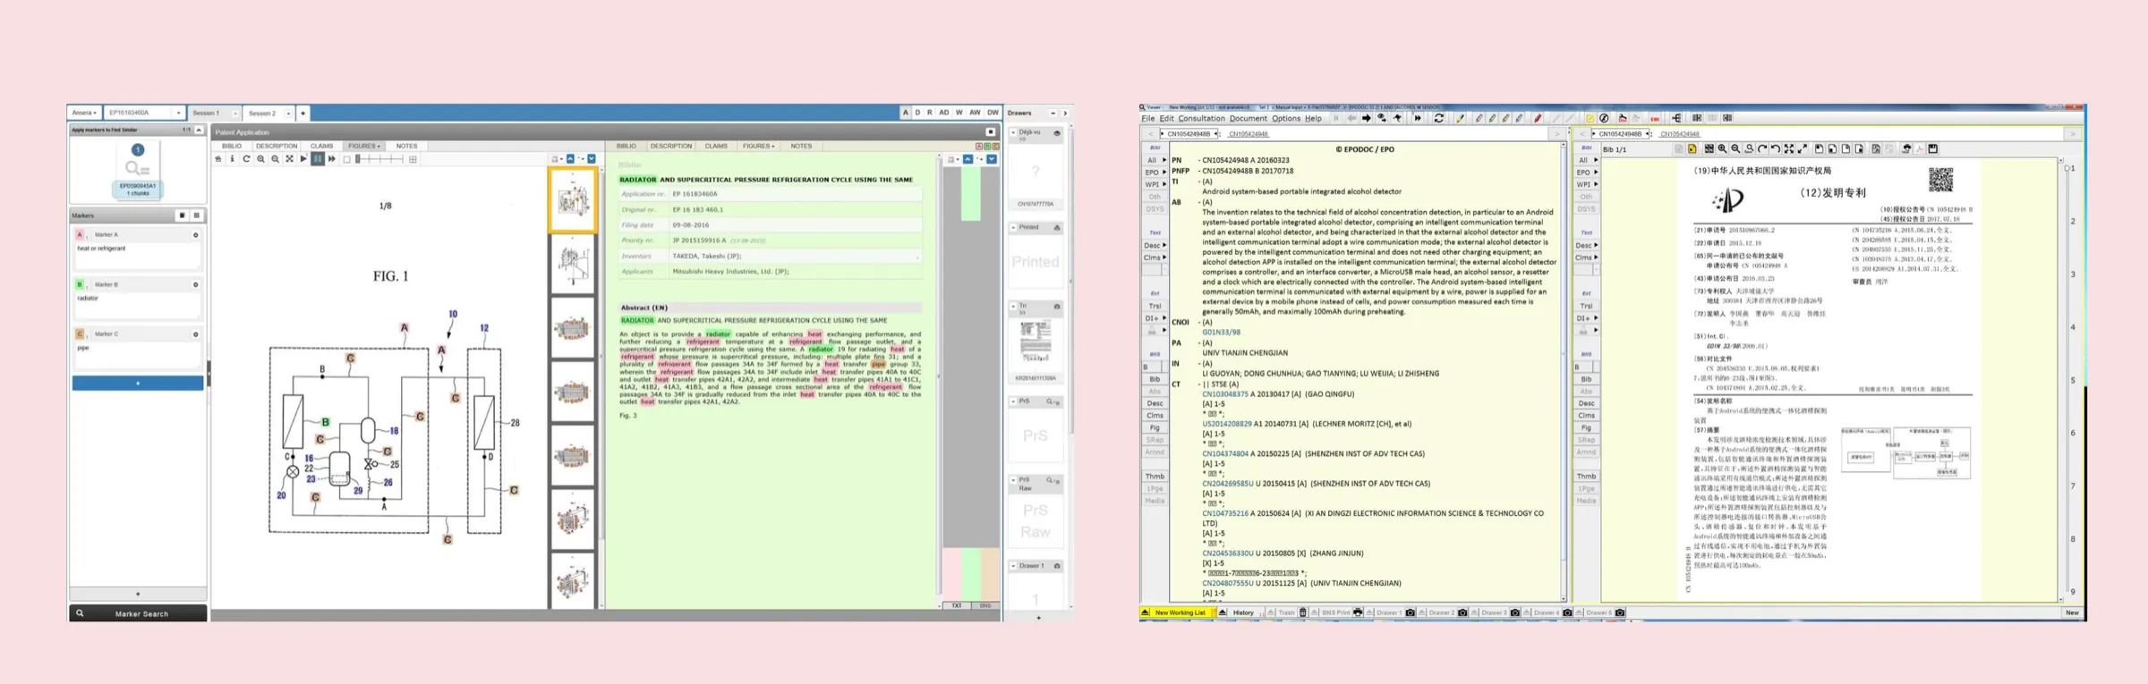Open the CLAIMS tab in the right document pane
2148x684 pixels.
[x=716, y=146]
